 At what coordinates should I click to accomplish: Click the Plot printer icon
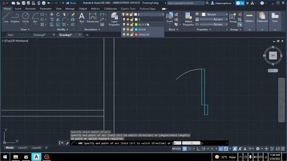coord(43,3)
